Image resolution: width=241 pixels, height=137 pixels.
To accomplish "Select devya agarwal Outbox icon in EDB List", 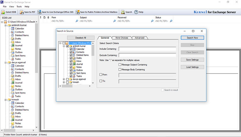I will (x=13, y=89).
